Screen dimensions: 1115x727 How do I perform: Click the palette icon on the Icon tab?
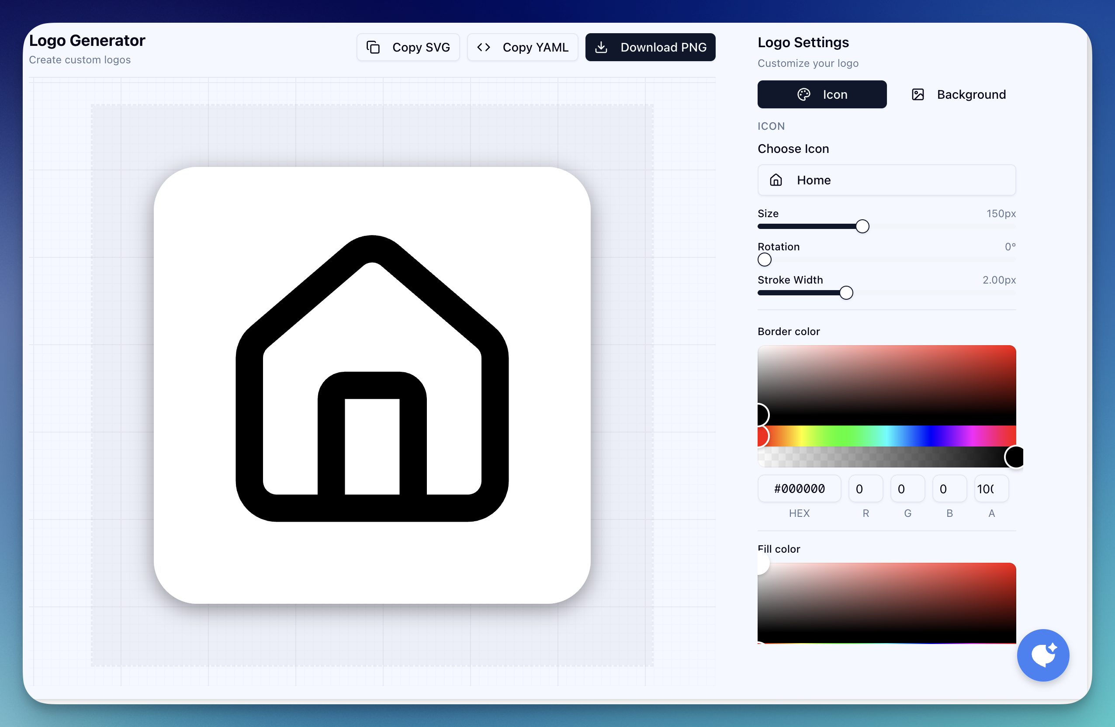pyautogui.click(x=804, y=94)
